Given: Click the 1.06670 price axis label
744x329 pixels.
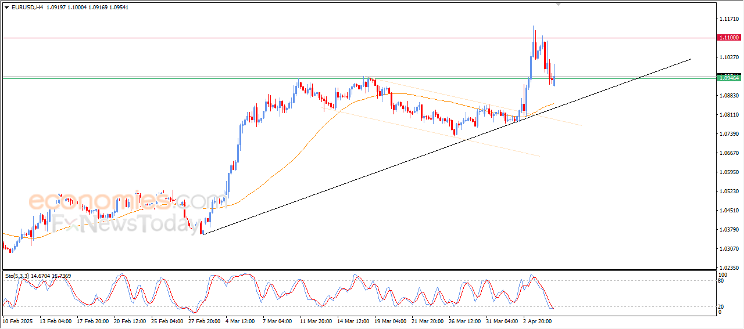Looking at the screenshot, I should [x=729, y=153].
